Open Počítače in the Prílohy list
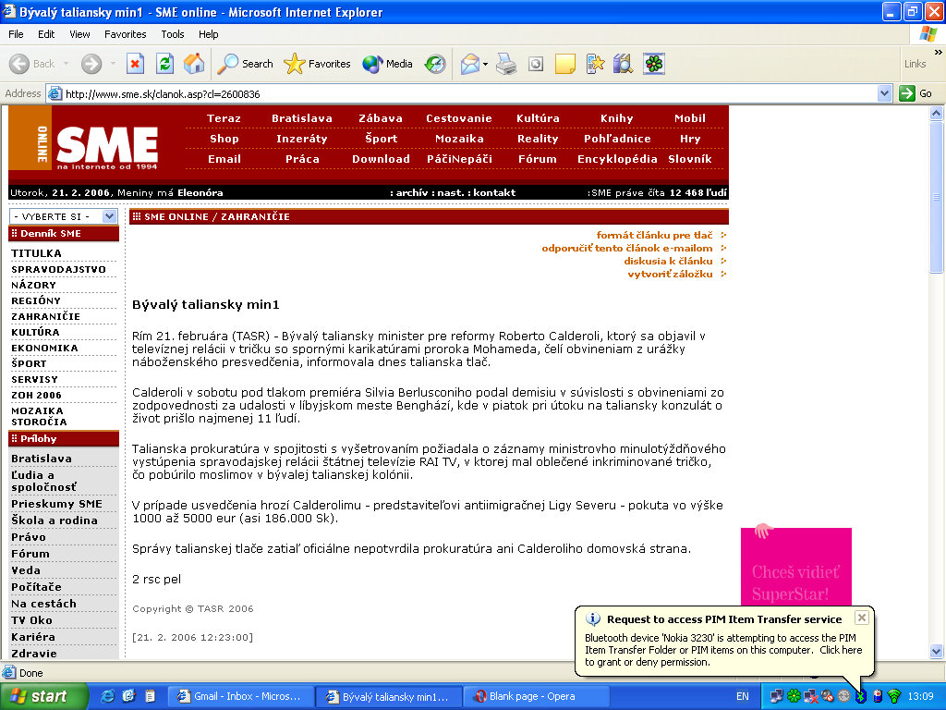The image size is (946, 710). coord(36,587)
